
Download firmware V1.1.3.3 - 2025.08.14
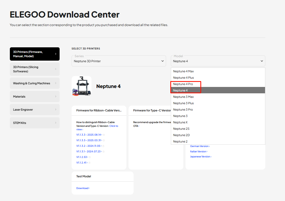coord(89,135)
